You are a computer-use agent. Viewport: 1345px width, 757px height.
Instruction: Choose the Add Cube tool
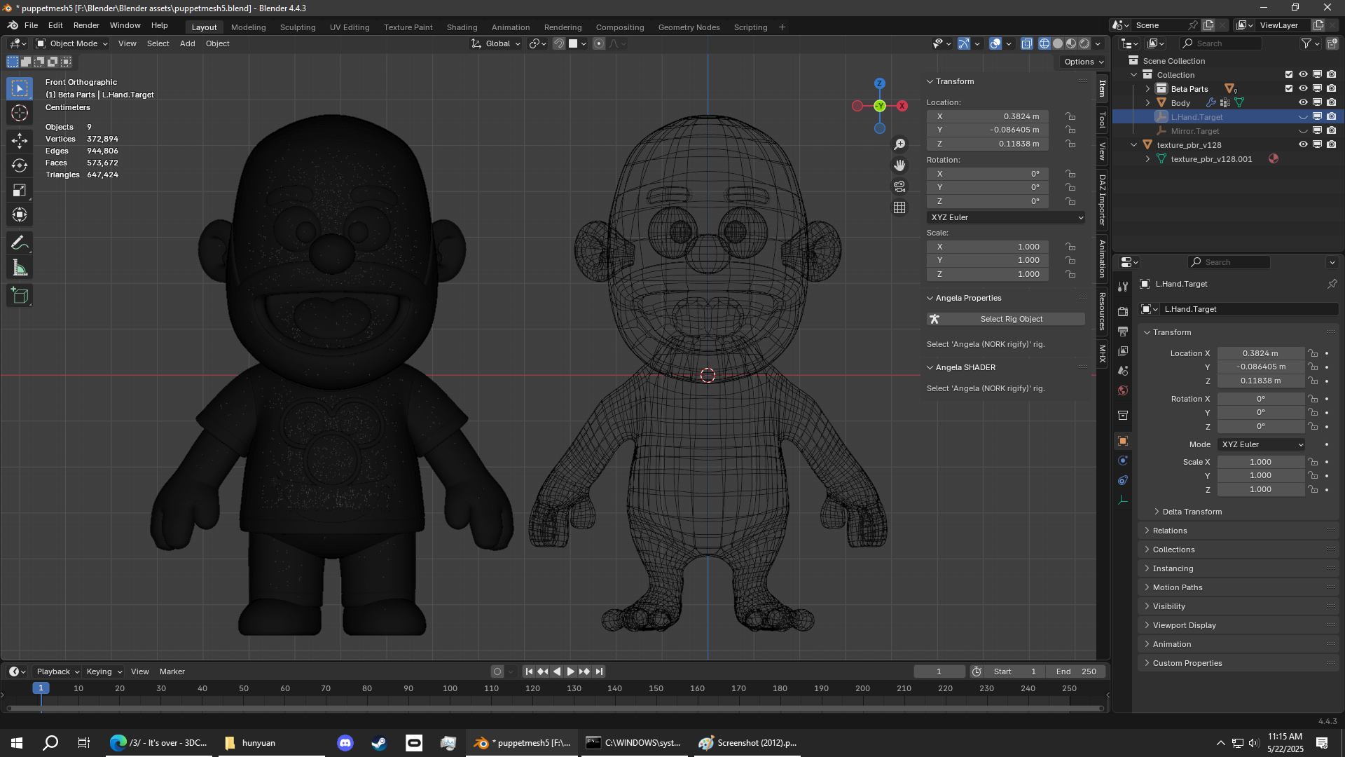(20, 296)
